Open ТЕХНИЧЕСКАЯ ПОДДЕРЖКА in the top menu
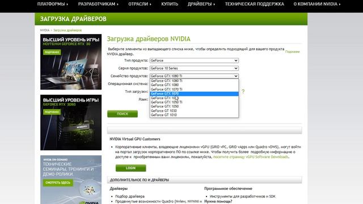 click(255, 4)
